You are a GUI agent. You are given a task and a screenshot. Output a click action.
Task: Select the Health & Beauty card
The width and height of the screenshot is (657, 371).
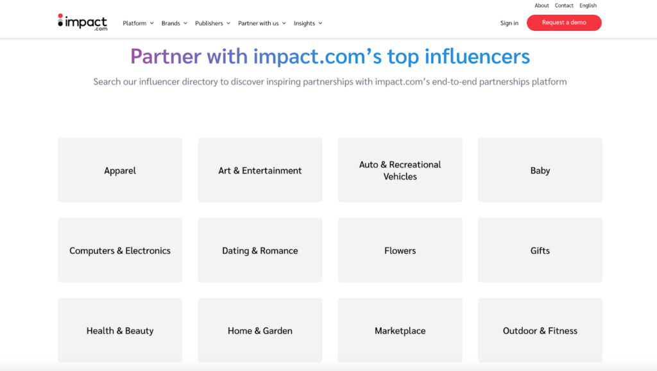click(x=119, y=330)
